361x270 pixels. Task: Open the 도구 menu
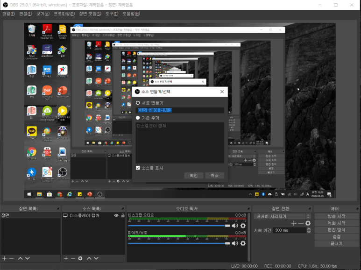pyautogui.click(x=112, y=14)
